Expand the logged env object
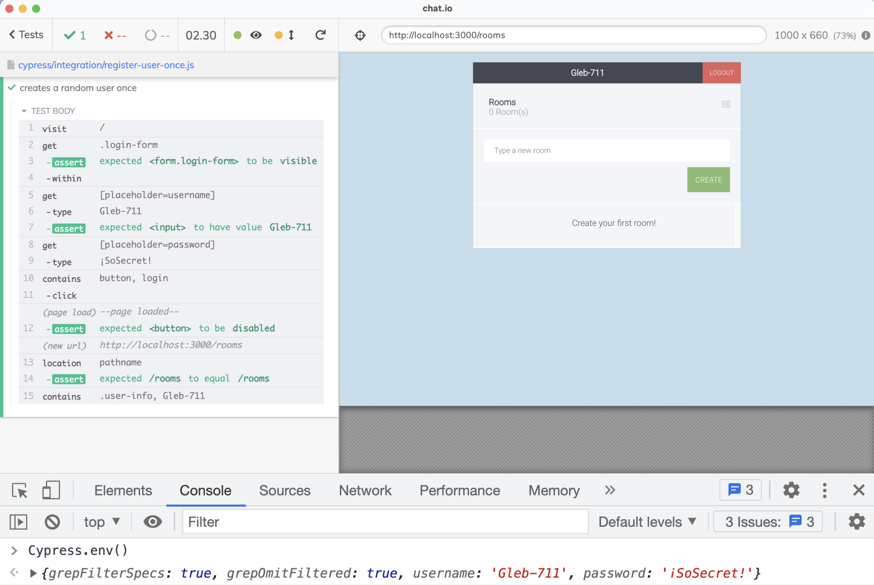 (x=33, y=573)
